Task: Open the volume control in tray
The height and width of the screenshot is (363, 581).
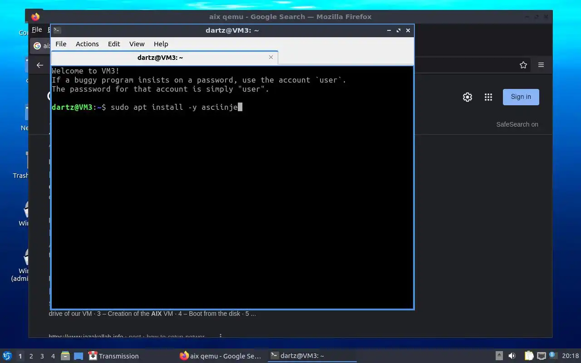Action: (x=512, y=356)
